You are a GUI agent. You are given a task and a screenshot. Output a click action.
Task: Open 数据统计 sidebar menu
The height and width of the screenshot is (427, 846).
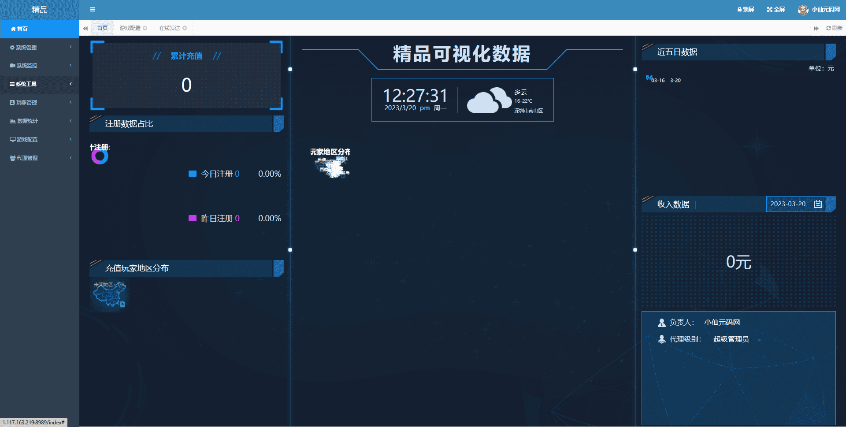pos(40,121)
